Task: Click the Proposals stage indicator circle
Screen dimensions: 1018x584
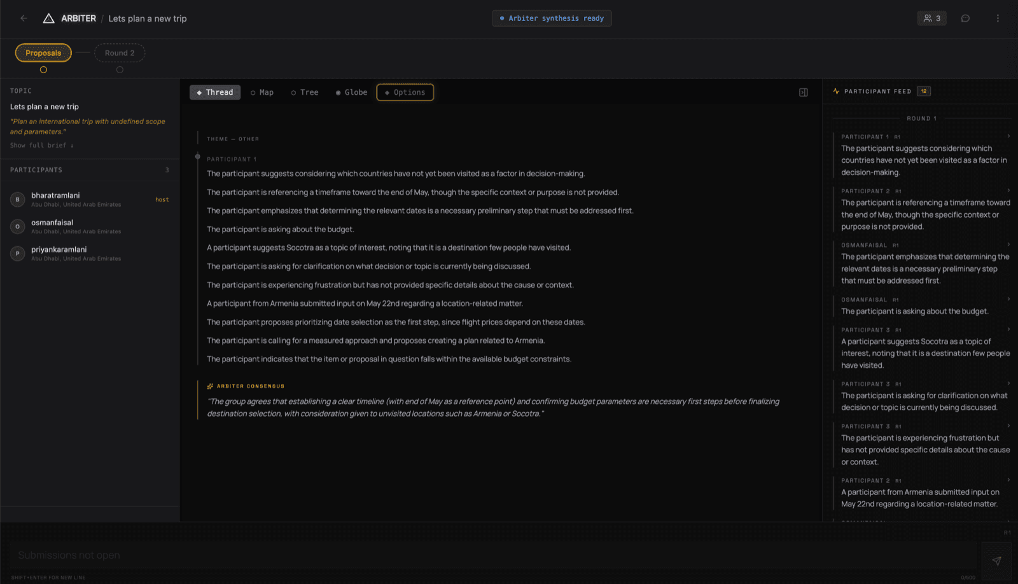Action: 43,70
